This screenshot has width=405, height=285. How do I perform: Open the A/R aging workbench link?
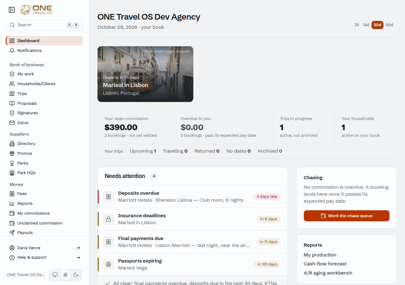328,273
